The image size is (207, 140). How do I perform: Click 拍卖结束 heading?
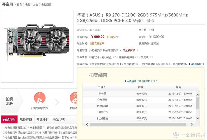pos(98,75)
